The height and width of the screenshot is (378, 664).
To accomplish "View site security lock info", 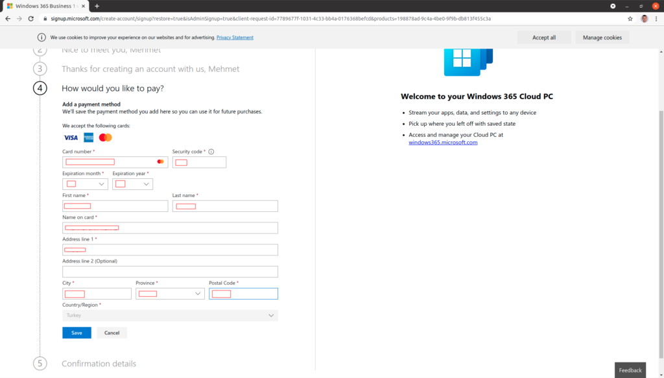I will click(45, 19).
